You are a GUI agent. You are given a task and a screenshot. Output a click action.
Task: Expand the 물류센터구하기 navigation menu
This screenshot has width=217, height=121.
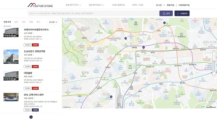[73, 5]
